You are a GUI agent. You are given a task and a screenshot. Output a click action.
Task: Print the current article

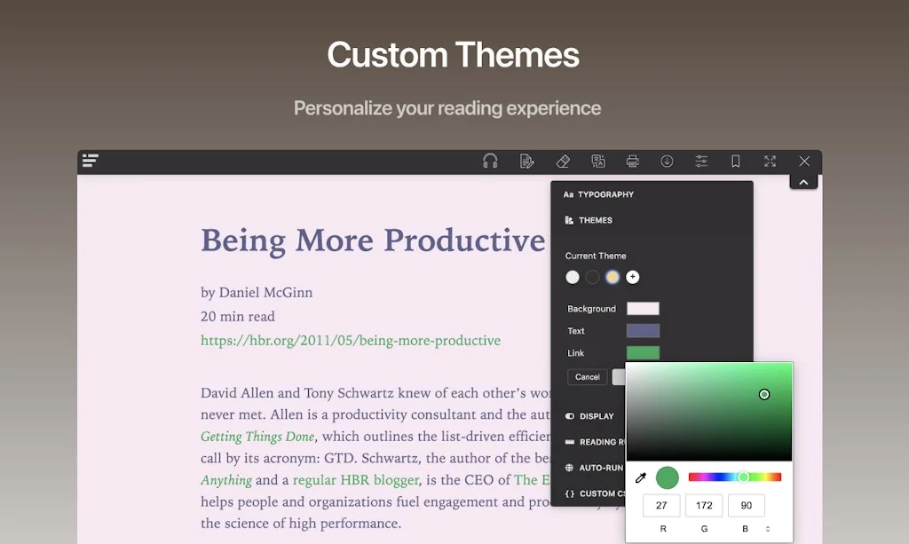tap(632, 161)
